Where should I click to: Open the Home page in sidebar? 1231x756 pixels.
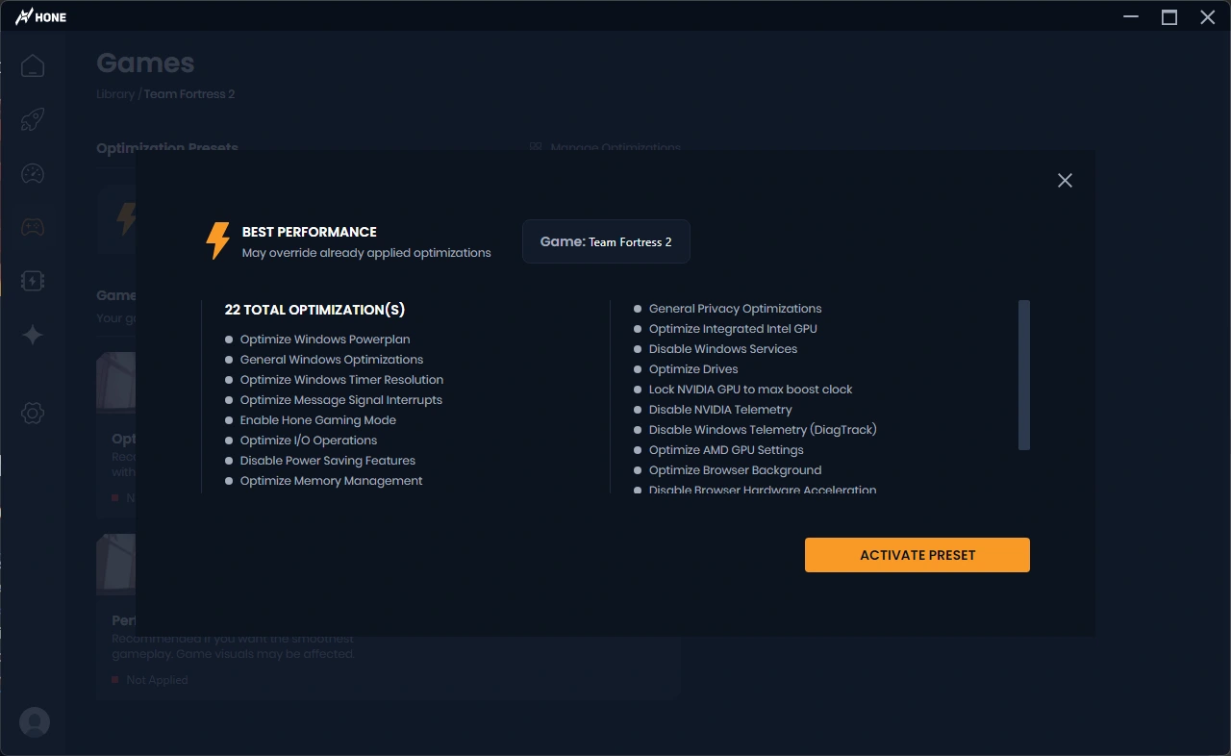[x=33, y=66]
